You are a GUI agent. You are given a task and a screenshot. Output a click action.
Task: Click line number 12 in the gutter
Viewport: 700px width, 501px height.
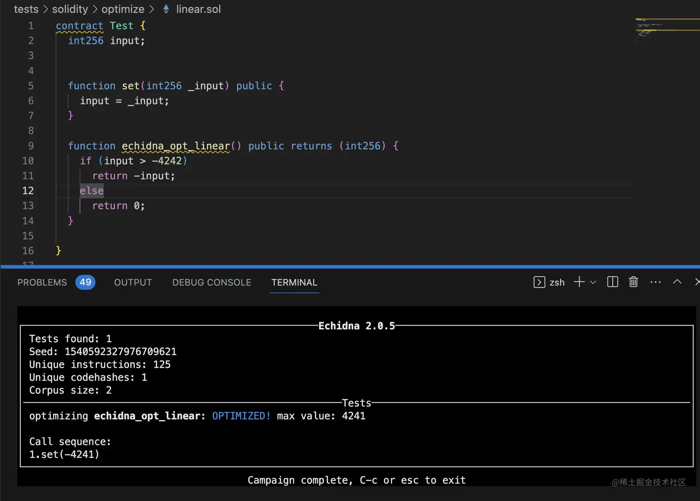click(x=28, y=191)
